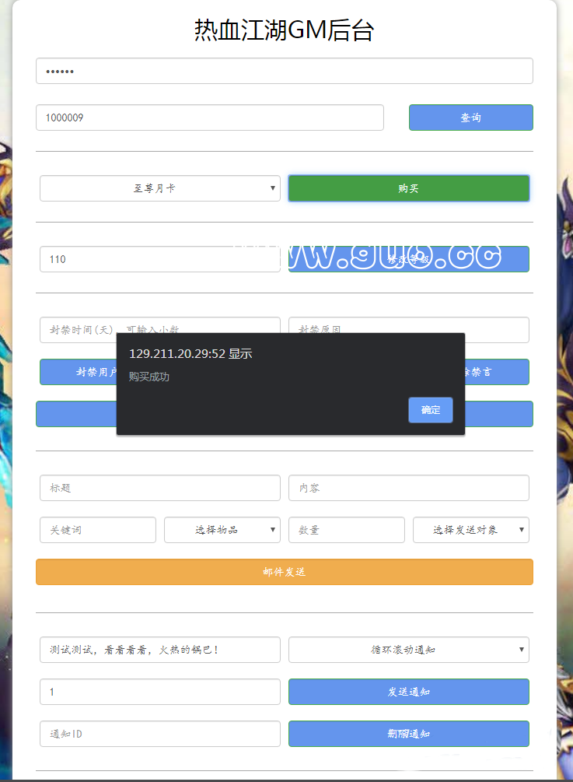Click the notification text field with 测试测试
Screen dimensions: 573x782
click(160, 650)
